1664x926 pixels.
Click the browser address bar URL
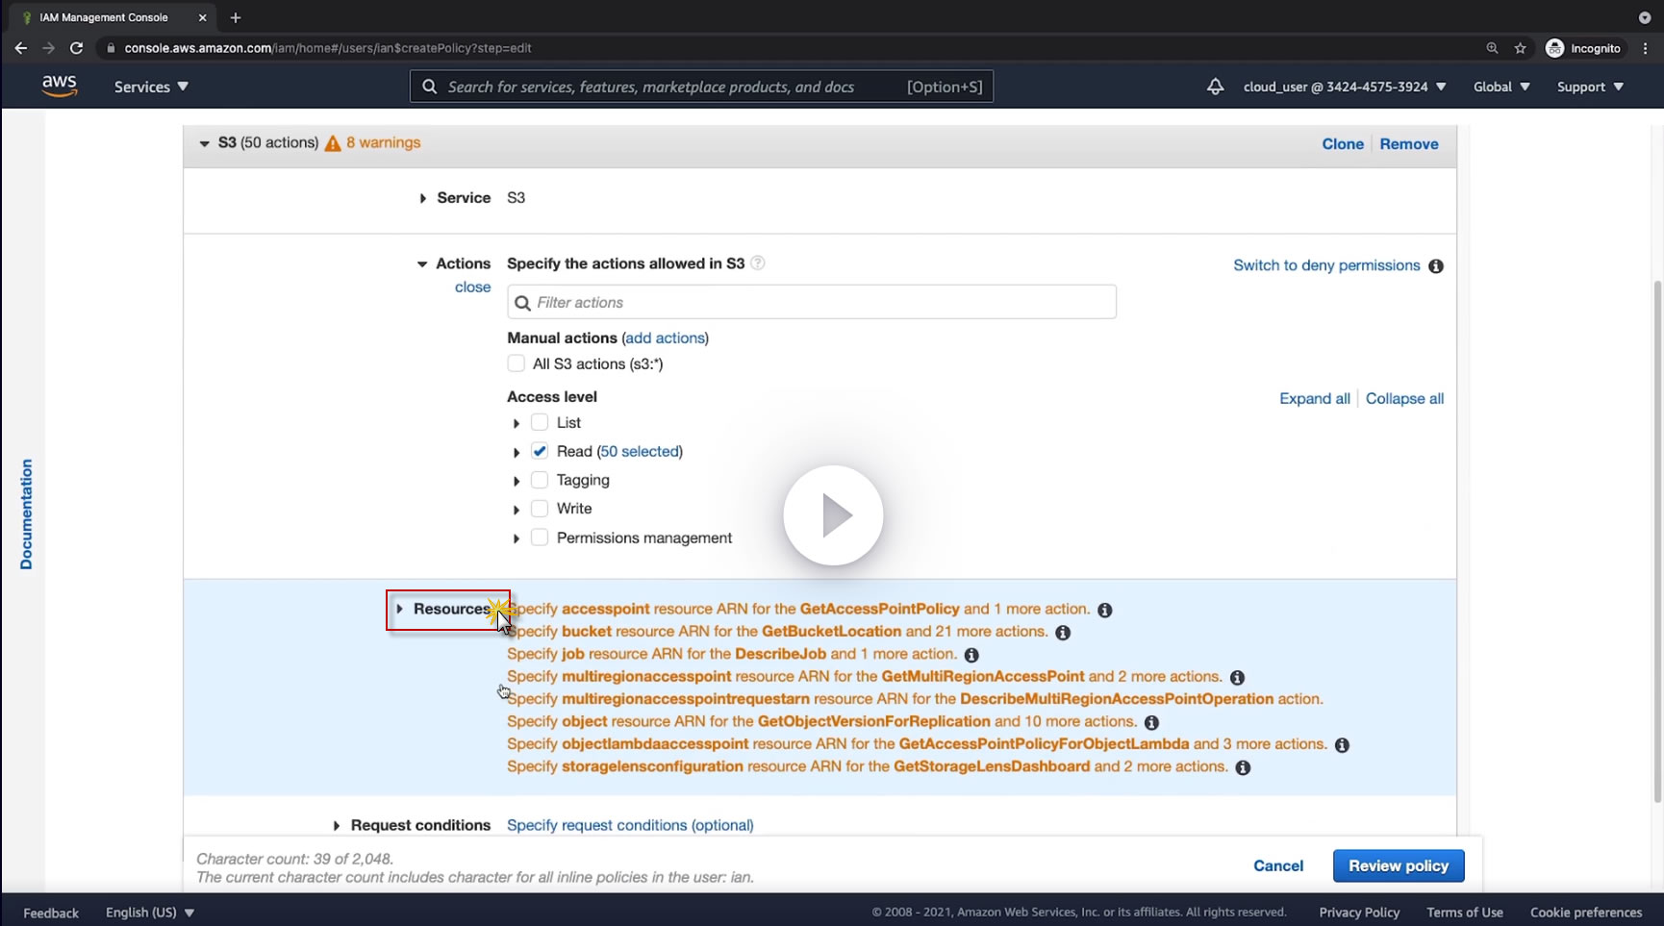(328, 48)
